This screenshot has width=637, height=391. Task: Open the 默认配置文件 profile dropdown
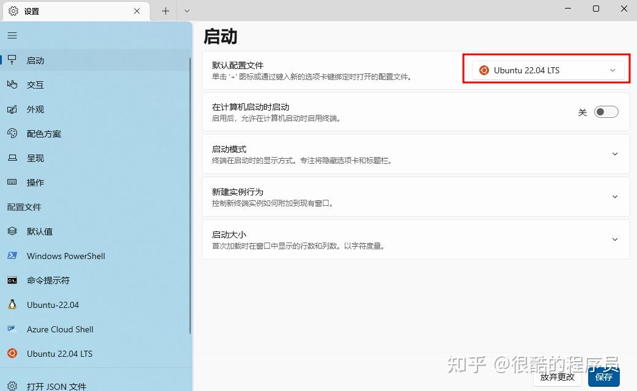pyautogui.click(x=546, y=70)
